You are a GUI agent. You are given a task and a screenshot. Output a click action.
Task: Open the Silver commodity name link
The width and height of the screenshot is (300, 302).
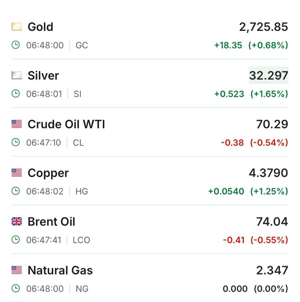[43, 76]
